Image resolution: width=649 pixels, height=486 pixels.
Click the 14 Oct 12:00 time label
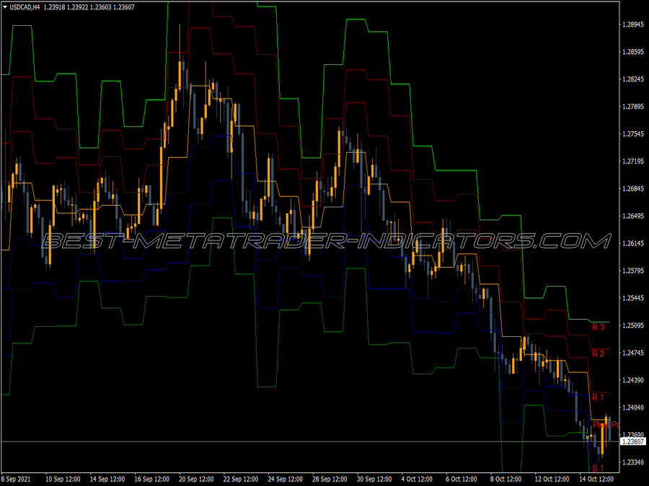(596, 479)
